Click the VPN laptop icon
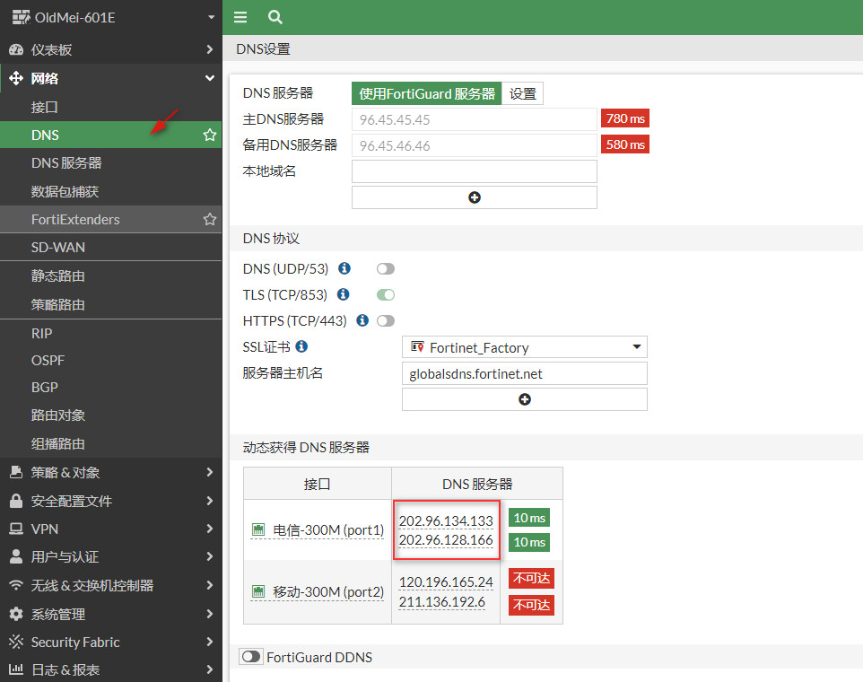 coord(16,529)
